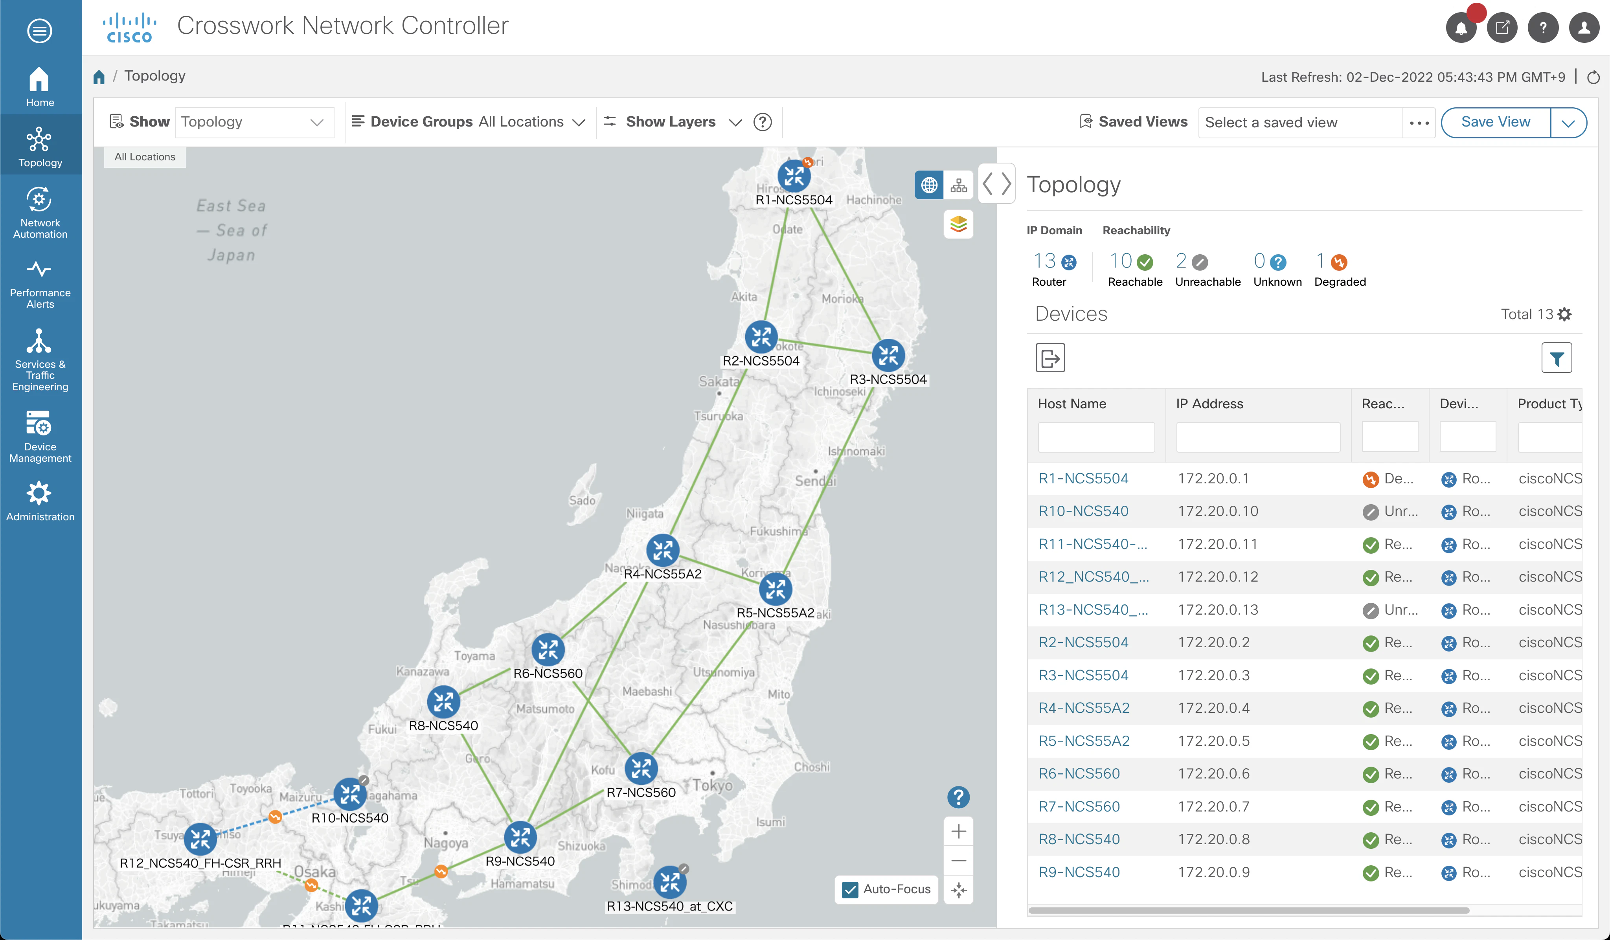Open the map layers stack icon
The width and height of the screenshot is (1610, 940).
(x=958, y=224)
